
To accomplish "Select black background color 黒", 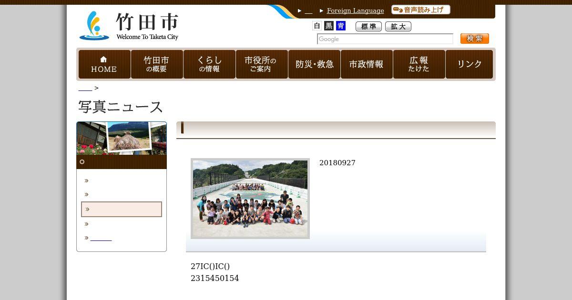I will pos(329,26).
